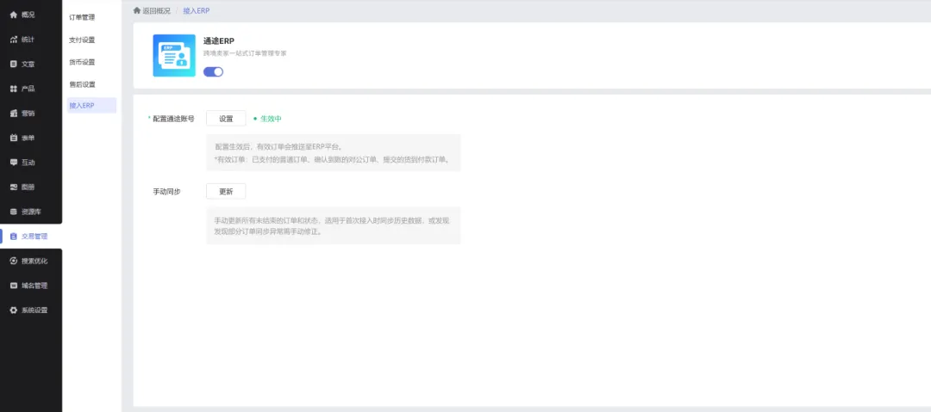This screenshot has height=412, width=931.
Task: Click the 通途ERP title text
Action: tap(218, 41)
